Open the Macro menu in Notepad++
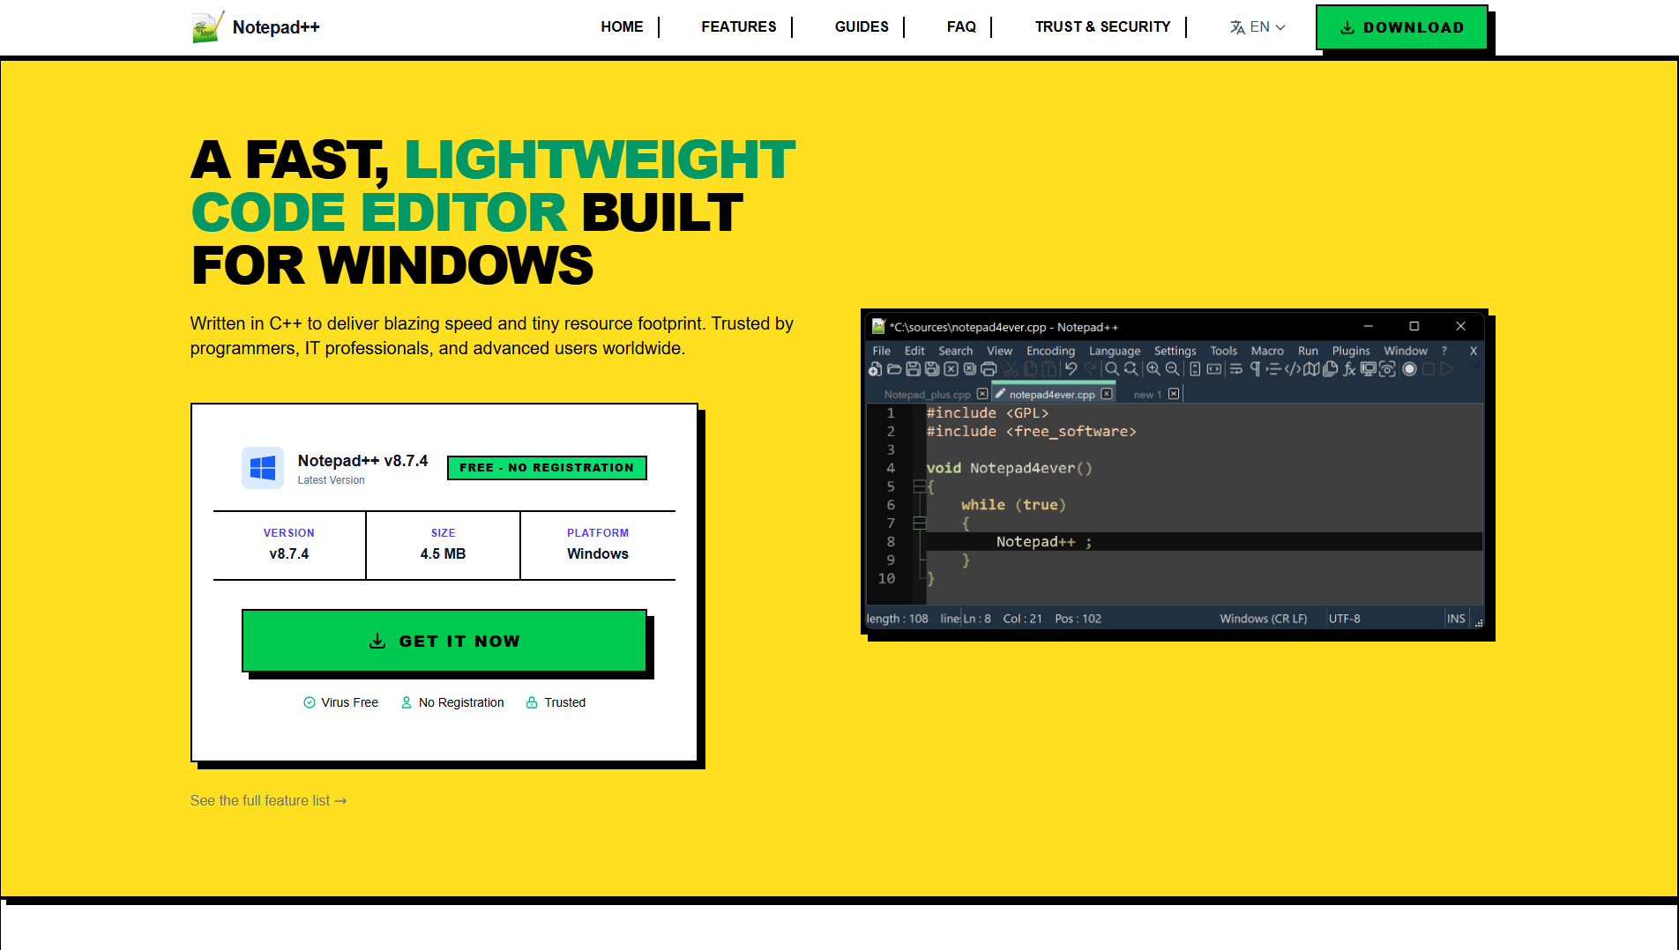1679x950 pixels. pyautogui.click(x=1267, y=351)
